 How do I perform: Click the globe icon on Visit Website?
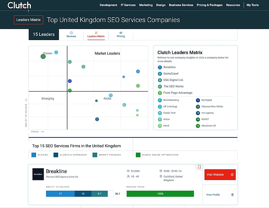coord(232,174)
